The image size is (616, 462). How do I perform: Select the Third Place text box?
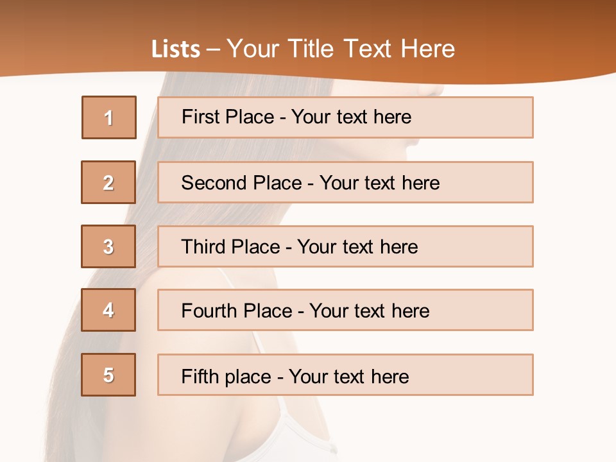(345, 246)
